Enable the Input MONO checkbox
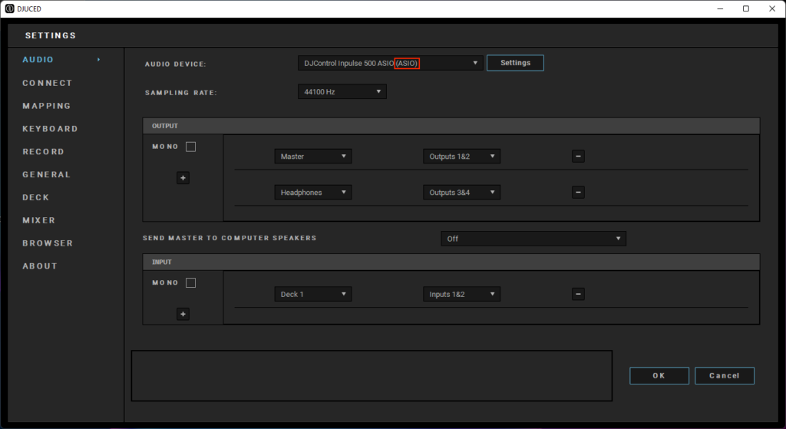Screen dimensions: 786x429 point(190,282)
